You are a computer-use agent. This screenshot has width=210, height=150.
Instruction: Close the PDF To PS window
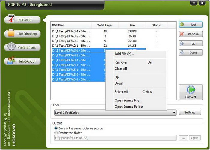[x=202, y=3]
